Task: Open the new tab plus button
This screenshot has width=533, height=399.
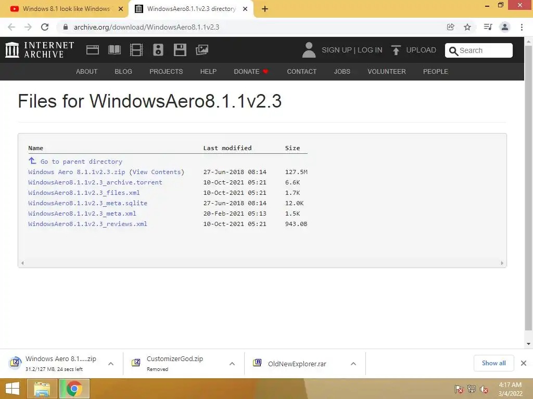Action: pyautogui.click(x=265, y=9)
